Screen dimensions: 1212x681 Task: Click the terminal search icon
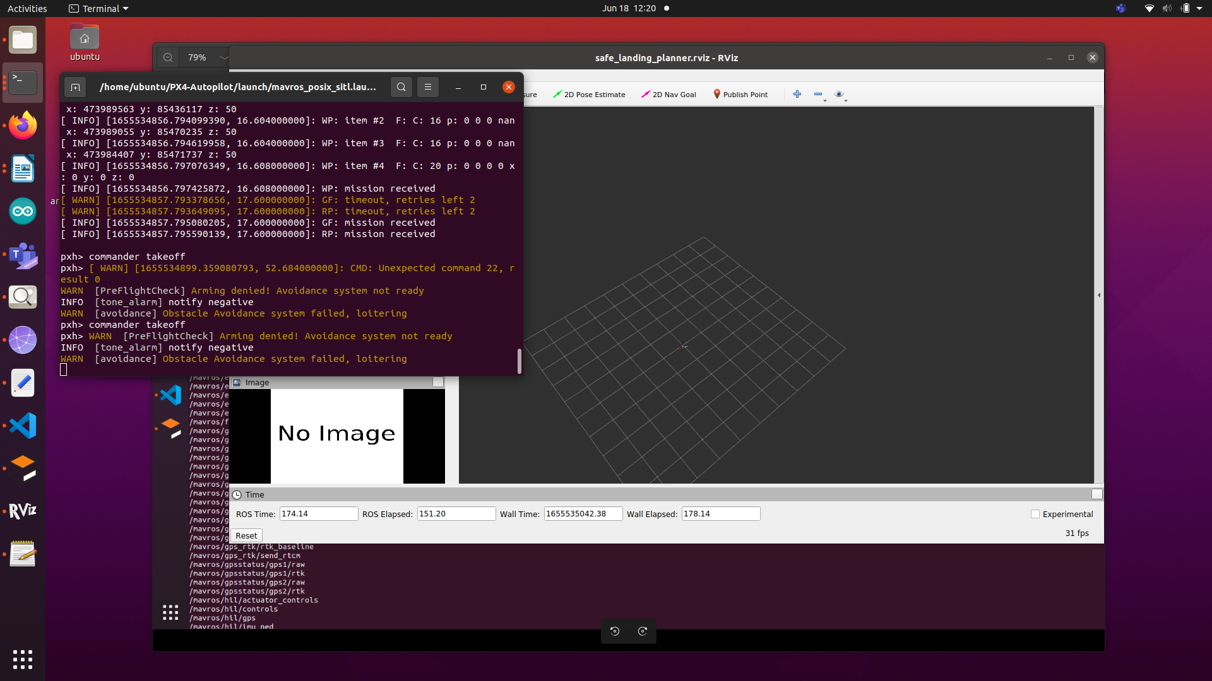point(401,87)
